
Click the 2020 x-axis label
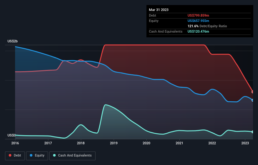146,143
